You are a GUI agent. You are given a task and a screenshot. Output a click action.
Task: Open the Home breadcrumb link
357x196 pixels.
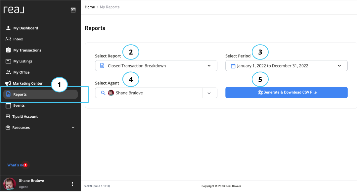[x=89, y=7]
